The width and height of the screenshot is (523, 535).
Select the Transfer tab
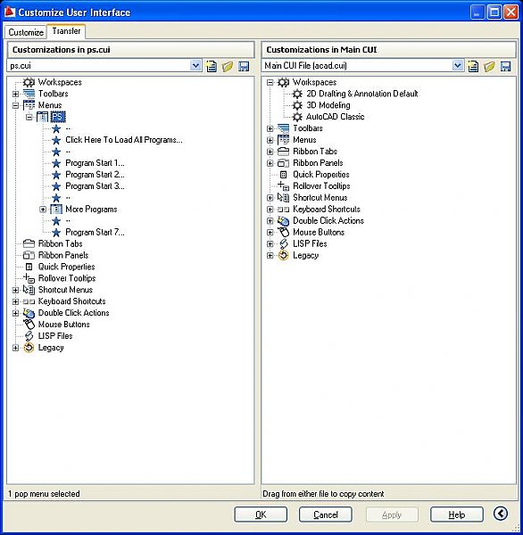pos(66,31)
